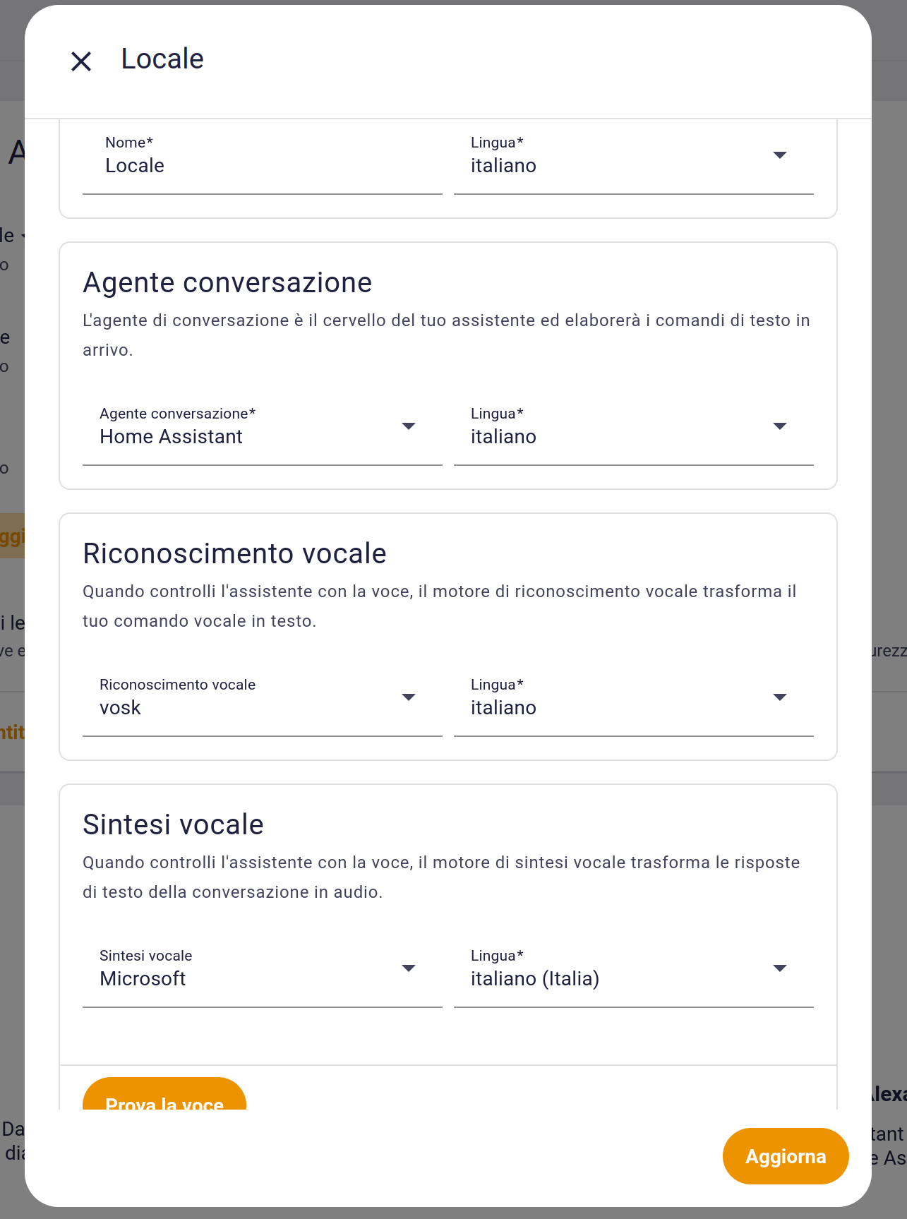Click the Nome text field
Image resolution: width=907 pixels, height=1219 pixels.
262,165
